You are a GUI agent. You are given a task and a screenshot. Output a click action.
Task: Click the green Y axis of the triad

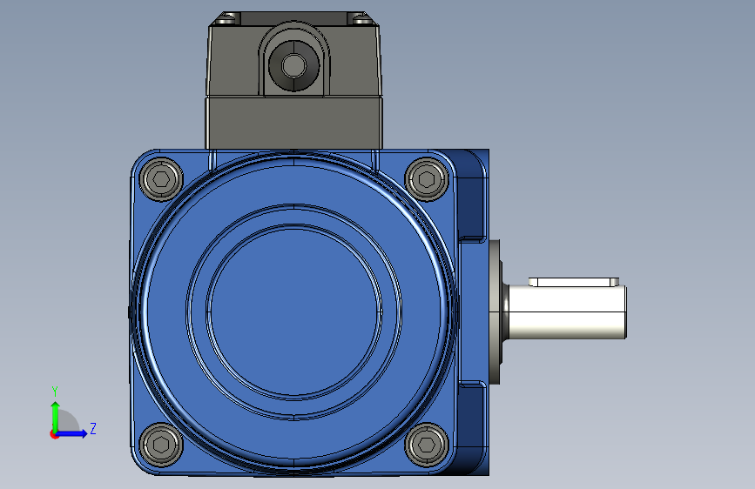[x=56, y=416]
